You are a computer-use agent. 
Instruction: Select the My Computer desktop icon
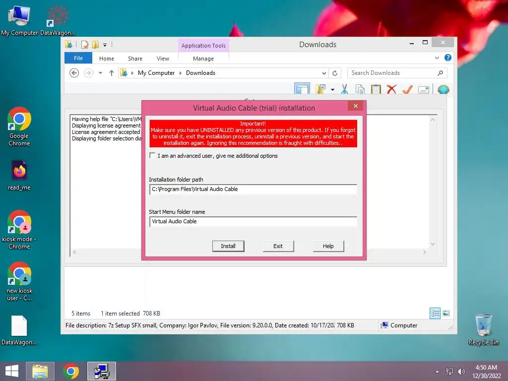[19, 20]
